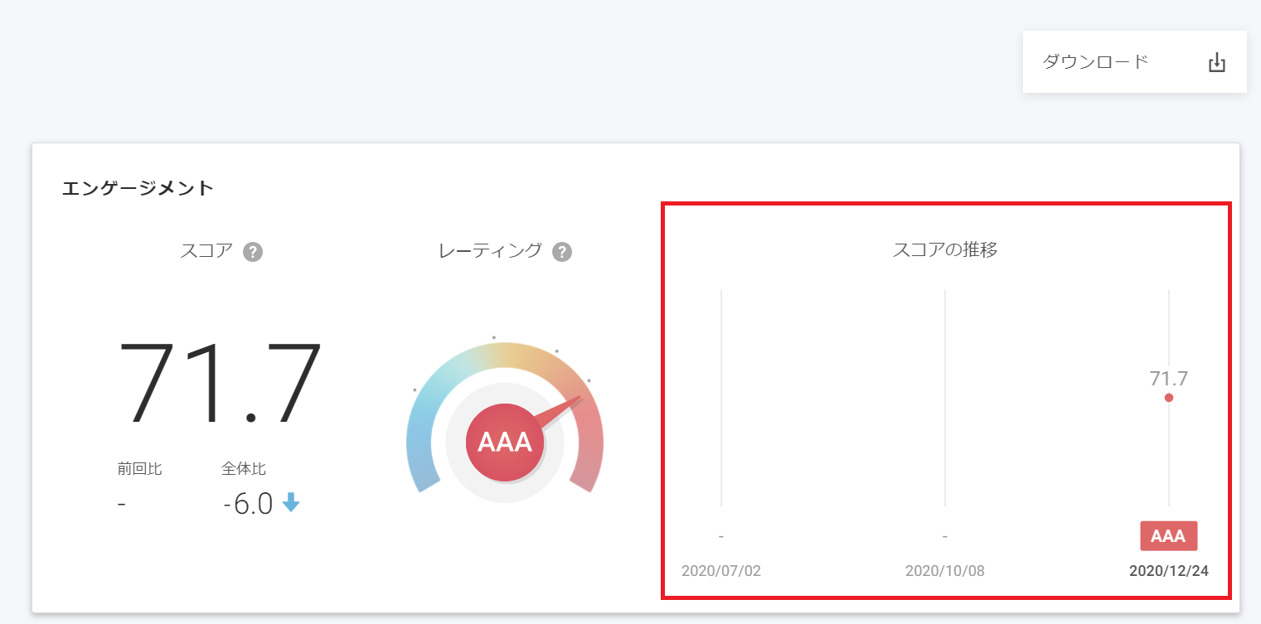The height and width of the screenshot is (624, 1261).
Task: Select the AAA badge under the chart
Action: [x=1169, y=535]
